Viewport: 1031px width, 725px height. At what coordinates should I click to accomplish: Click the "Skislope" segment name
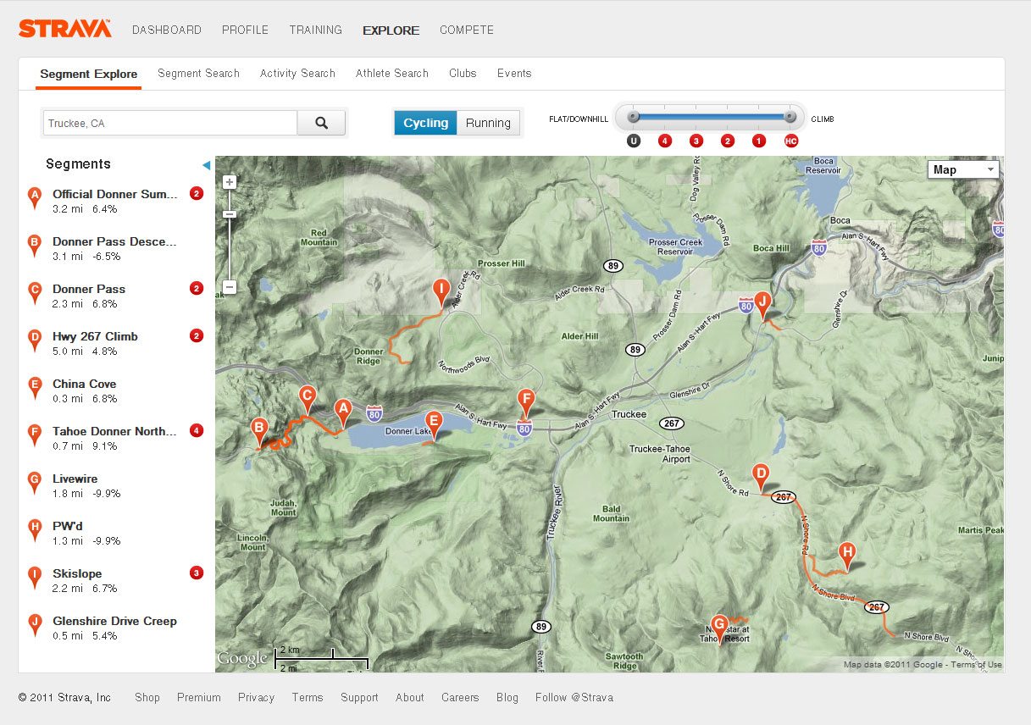point(77,573)
